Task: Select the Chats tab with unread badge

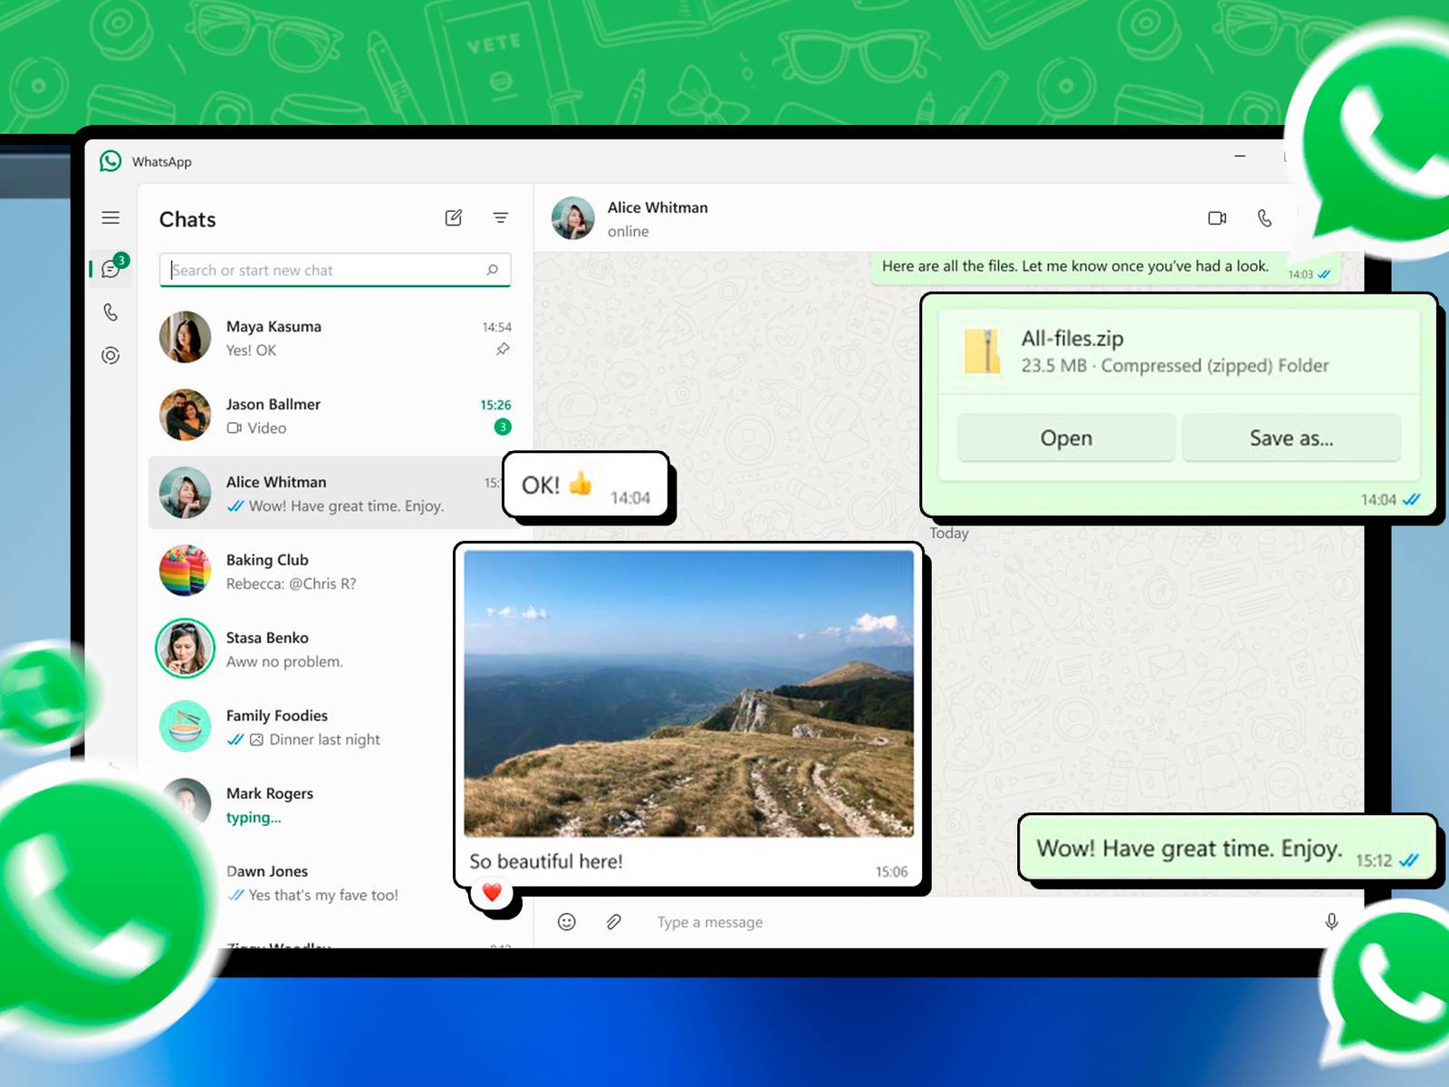Action: 111,269
